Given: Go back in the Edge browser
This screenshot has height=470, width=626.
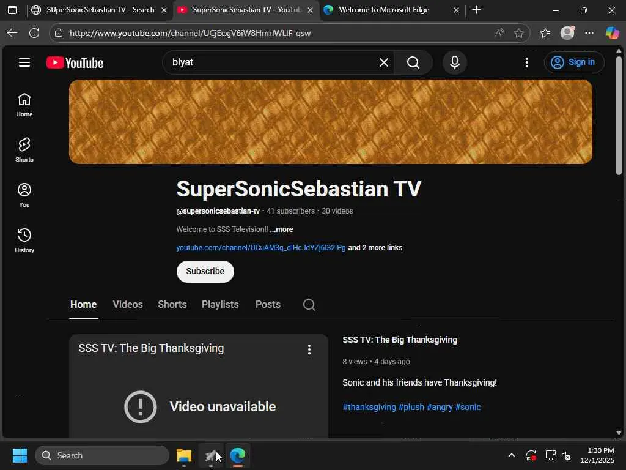Looking at the screenshot, I should click(12, 33).
